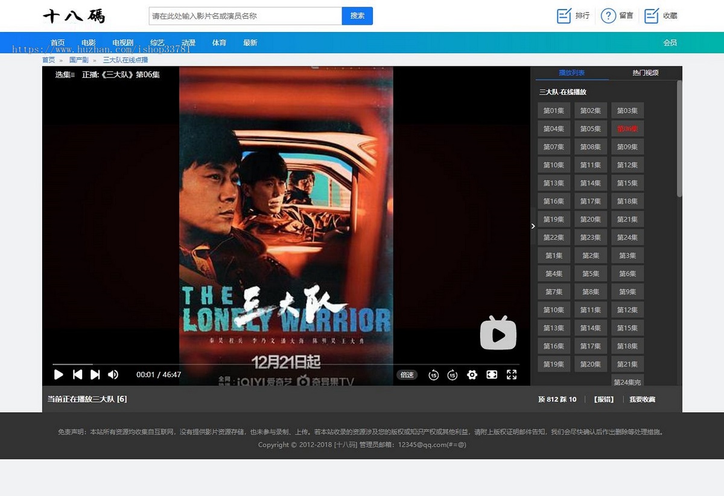
Task: Select episode 第5集
Action: [x=591, y=274]
